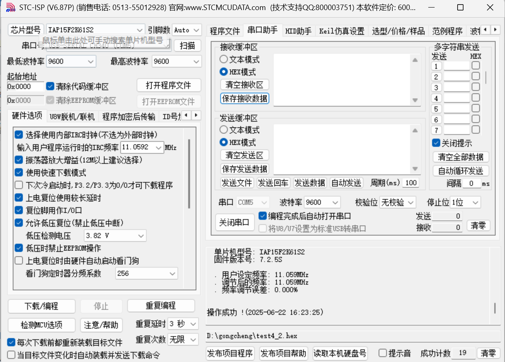Viewport: 505px width, 362px height.
Task: Open the 引脚数 Auto dropdown
Action: [187, 30]
